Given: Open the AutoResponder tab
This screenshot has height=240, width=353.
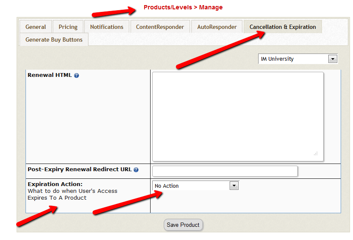Looking at the screenshot, I should 217,27.
